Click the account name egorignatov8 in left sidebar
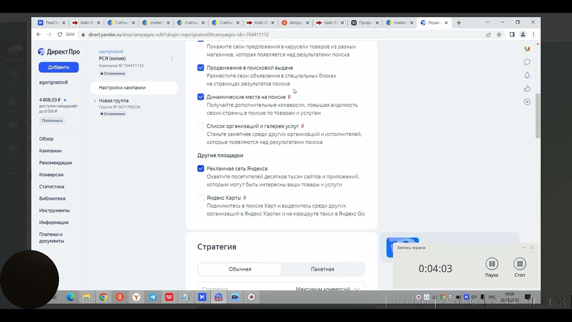 coord(54,82)
